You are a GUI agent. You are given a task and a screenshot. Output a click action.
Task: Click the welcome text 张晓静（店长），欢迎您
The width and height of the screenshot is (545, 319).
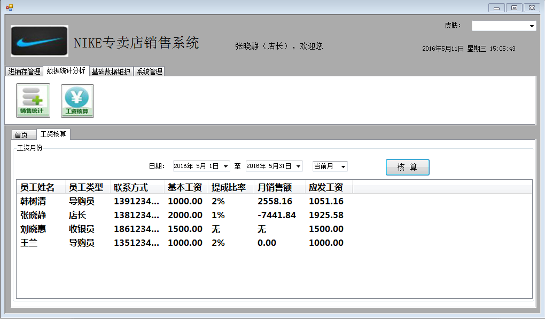279,46
